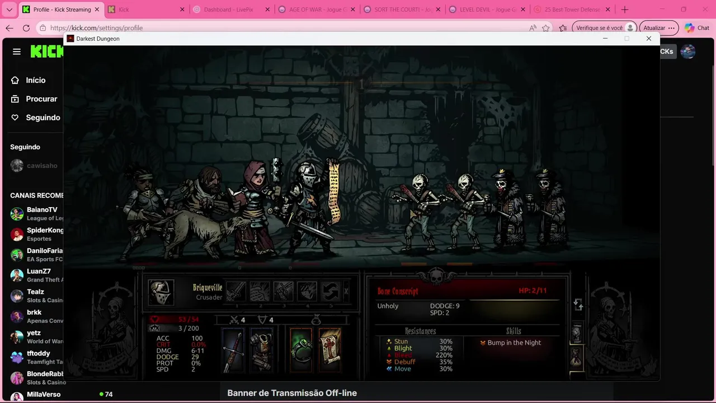Viewport: 716px width, 403px height.
Task: Target the first Bone Conscript skeleton with the club
Action: [x=418, y=212]
